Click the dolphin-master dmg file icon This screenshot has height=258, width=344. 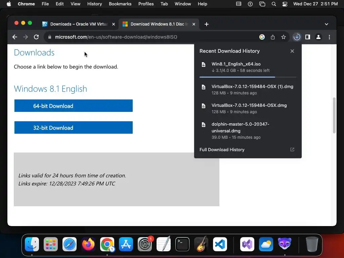point(204,125)
